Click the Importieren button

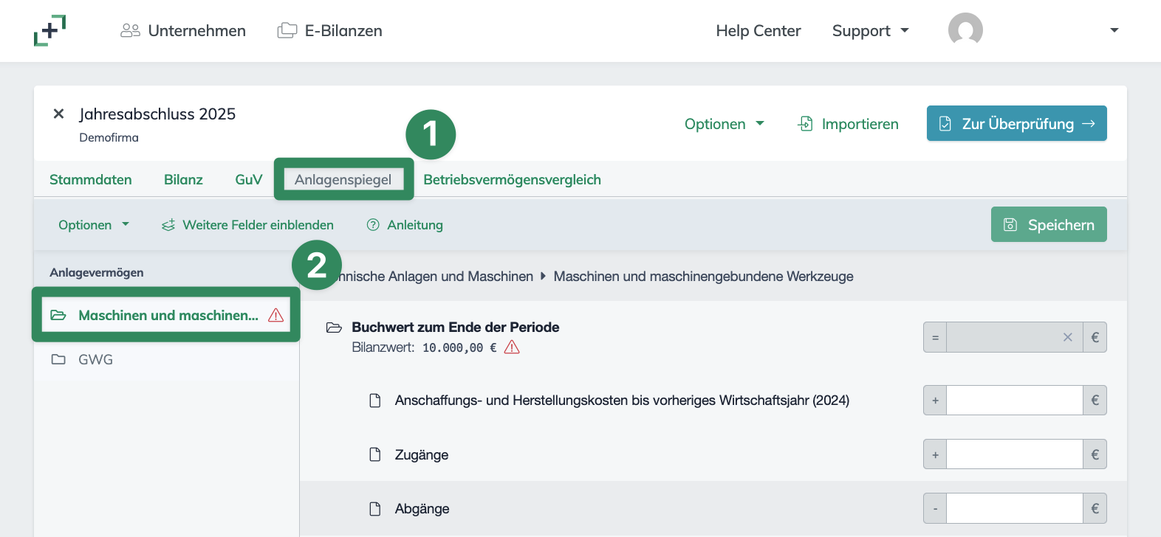click(x=848, y=124)
